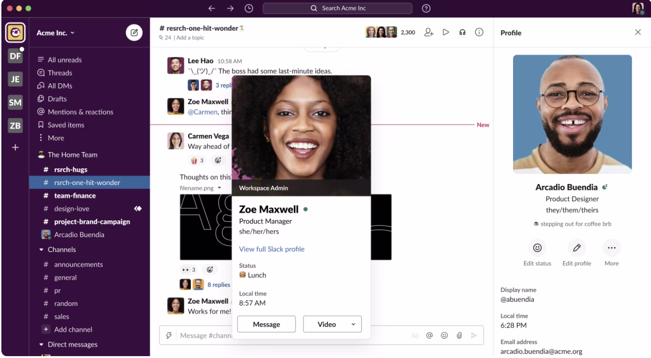The width and height of the screenshot is (651, 358).
Task: Start a huddle with headphones icon
Action: [x=462, y=32]
